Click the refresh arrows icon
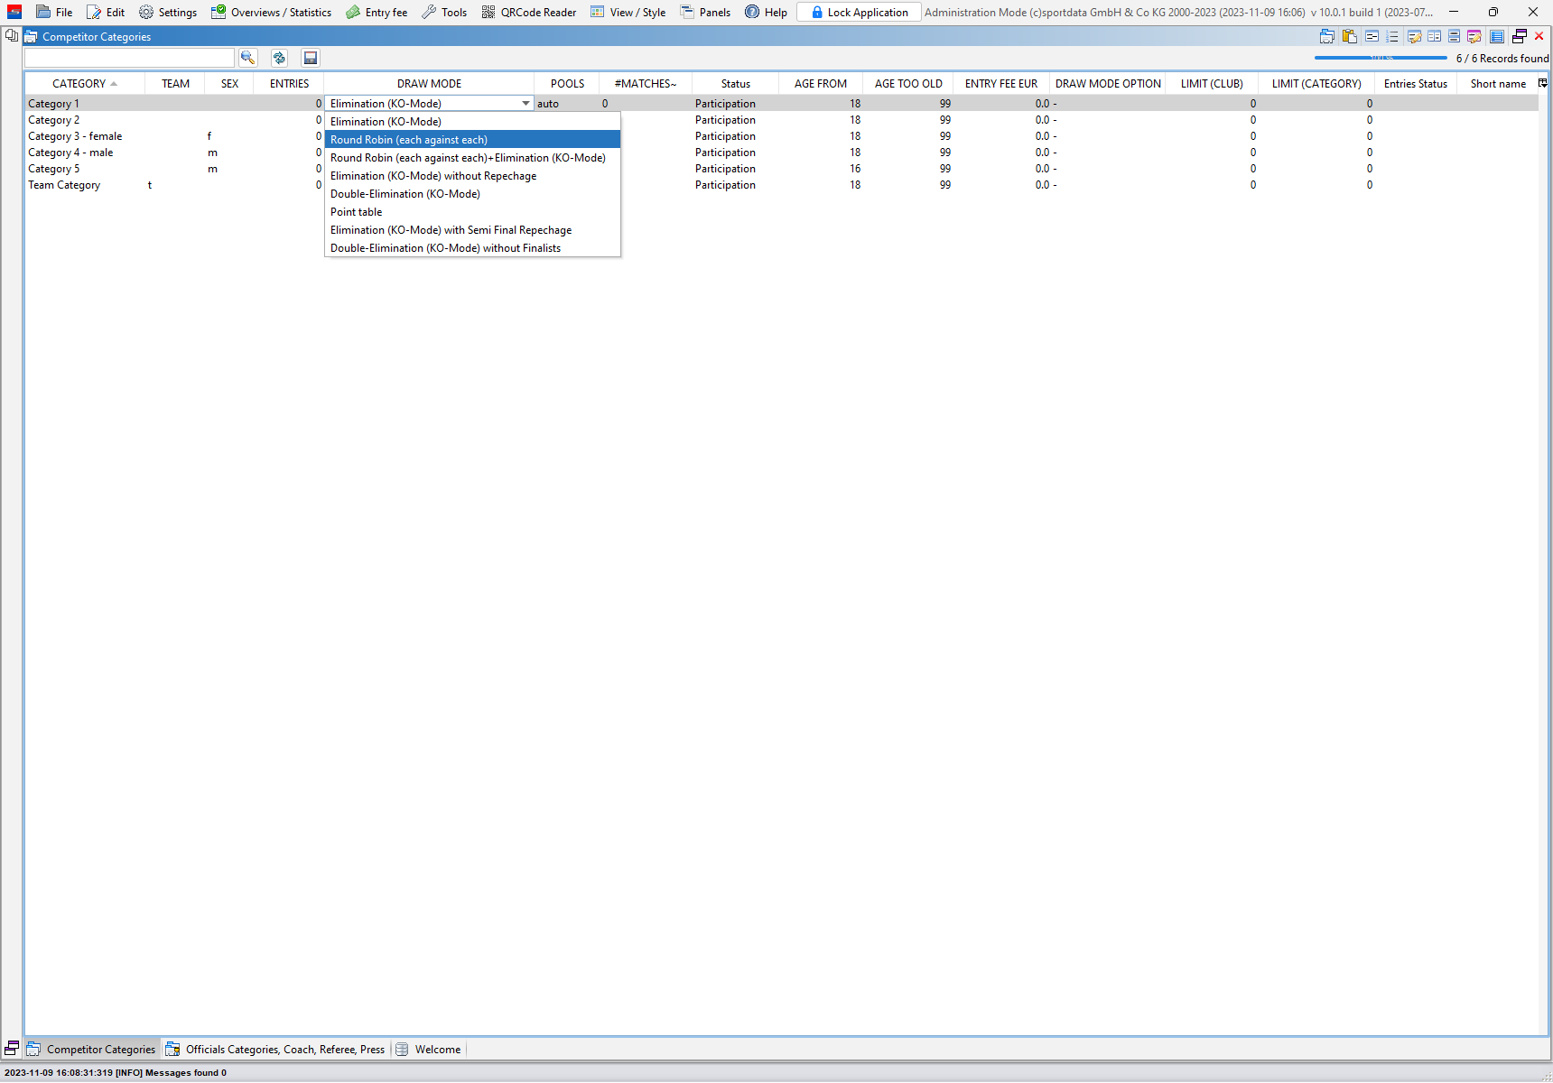The width and height of the screenshot is (1553, 1083). point(279,58)
